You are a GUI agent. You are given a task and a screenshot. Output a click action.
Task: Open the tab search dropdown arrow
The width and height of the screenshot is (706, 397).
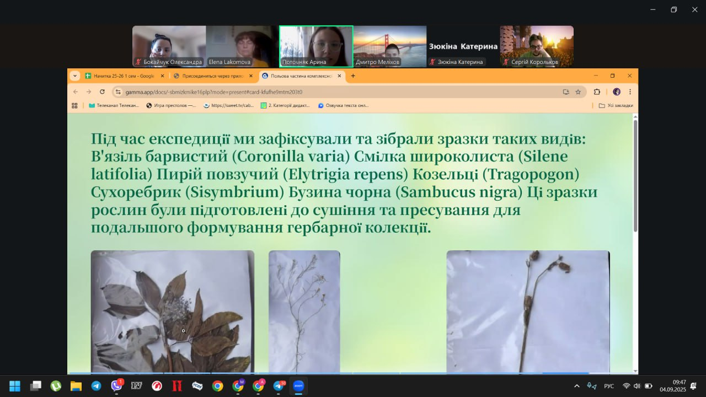point(76,76)
